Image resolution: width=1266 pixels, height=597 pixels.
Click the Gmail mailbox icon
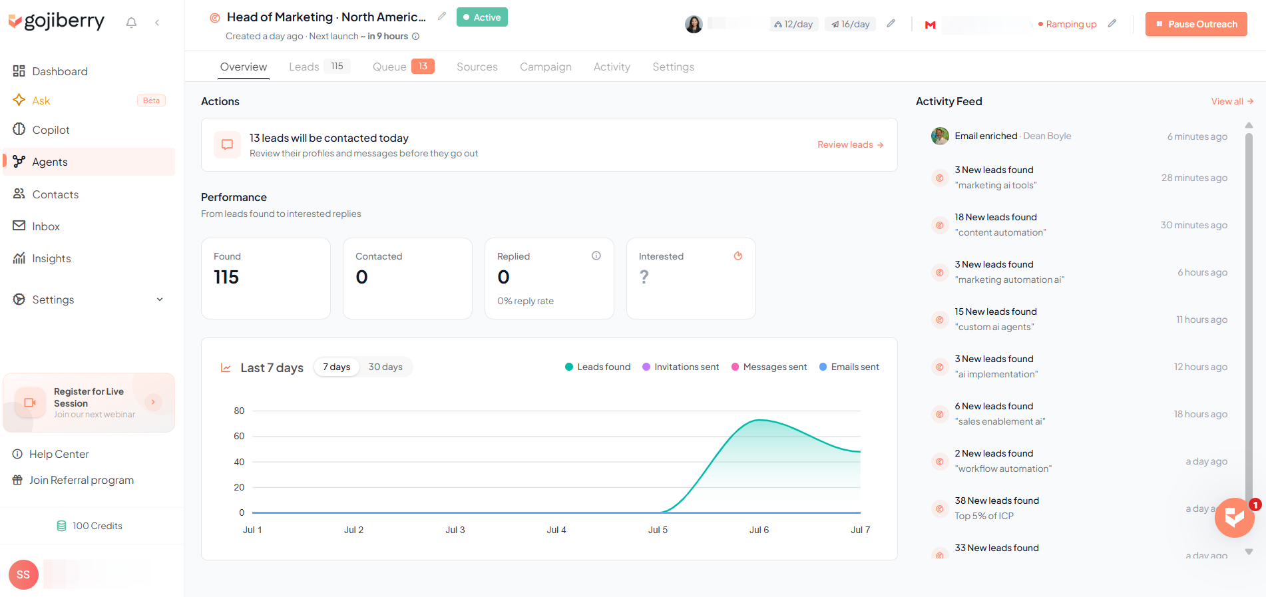[931, 25]
